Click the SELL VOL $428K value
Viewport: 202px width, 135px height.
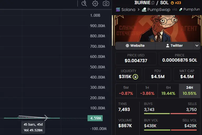[x=191, y=126]
